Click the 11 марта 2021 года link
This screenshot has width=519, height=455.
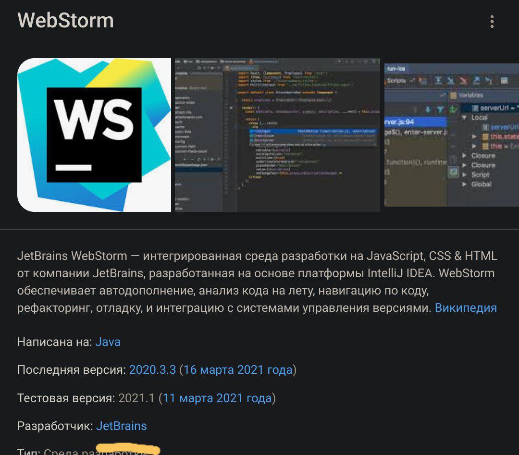coord(217,398)
